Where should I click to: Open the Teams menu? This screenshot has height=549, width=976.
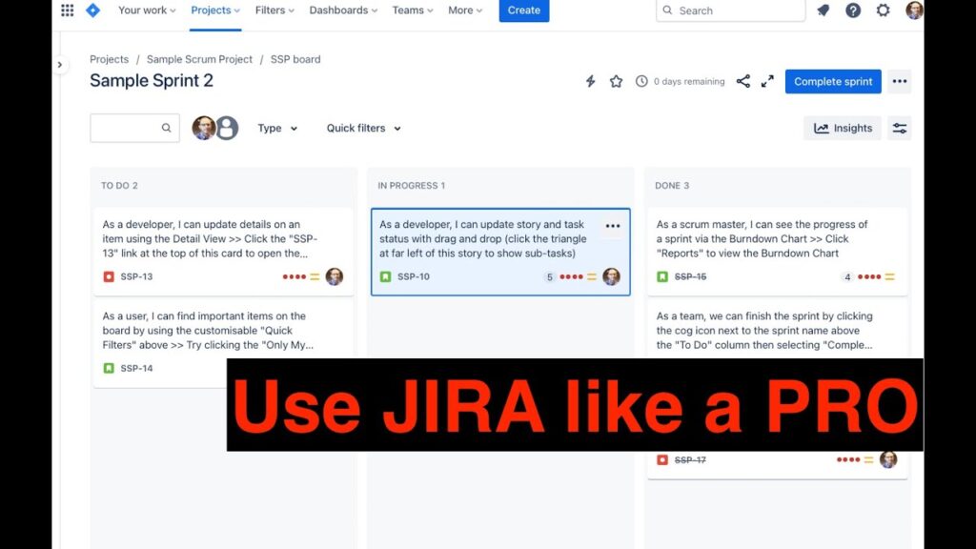[x=412, y=10]
